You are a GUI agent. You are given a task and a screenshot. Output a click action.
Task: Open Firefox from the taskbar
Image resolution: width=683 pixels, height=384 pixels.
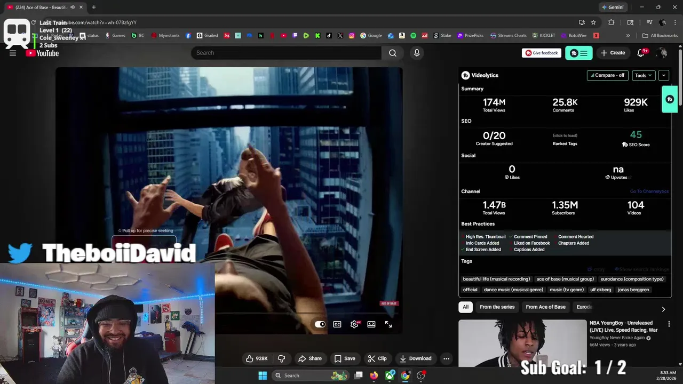[x=374, y=375]
